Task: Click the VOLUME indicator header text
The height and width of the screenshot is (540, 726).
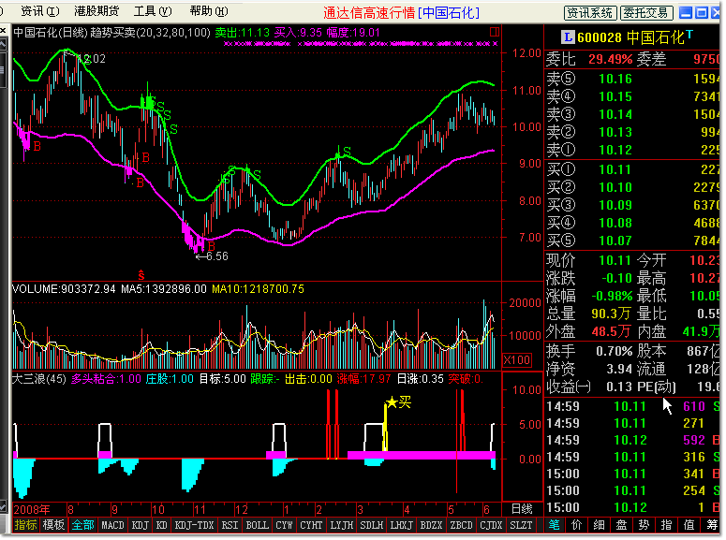Action: point(64,289)
